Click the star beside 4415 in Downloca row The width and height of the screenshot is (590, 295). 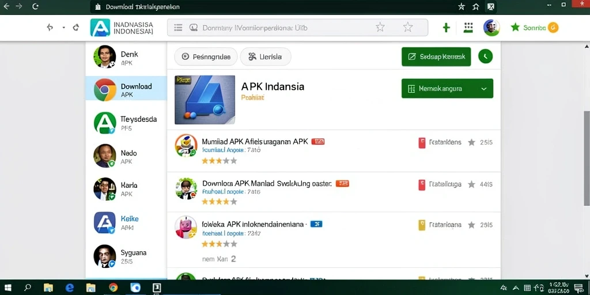(x=471, y=184)
